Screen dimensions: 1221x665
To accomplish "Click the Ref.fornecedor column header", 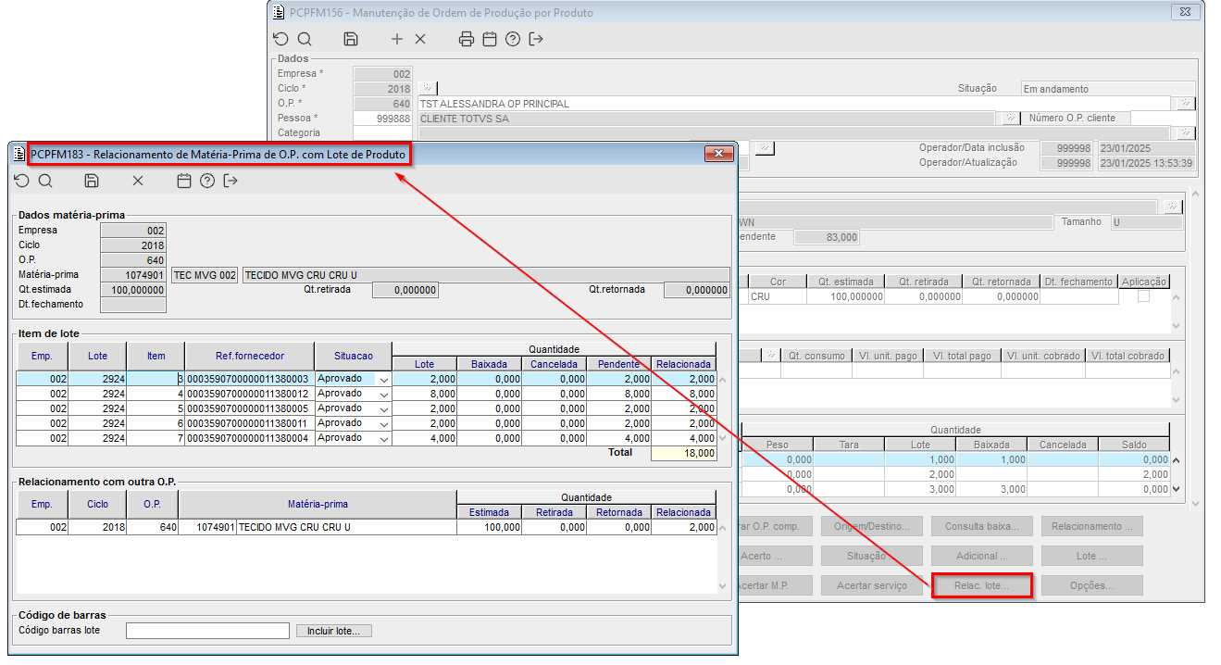I will coord(250,356).
